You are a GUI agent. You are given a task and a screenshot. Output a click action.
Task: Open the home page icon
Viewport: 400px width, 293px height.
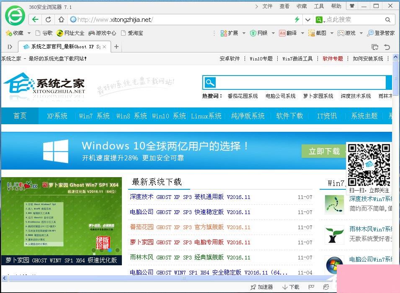click(61, 19)
